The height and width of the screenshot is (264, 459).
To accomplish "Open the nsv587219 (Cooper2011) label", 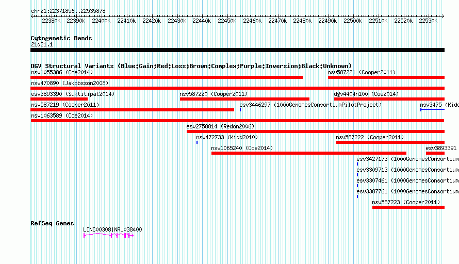I will coord(65,105).
